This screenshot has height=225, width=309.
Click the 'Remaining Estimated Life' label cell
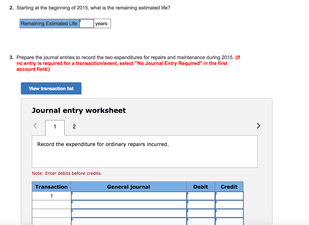(x=49, y=24)
